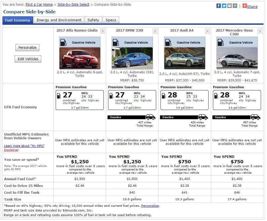Open the Safety tab

click(x=93, y=20)
